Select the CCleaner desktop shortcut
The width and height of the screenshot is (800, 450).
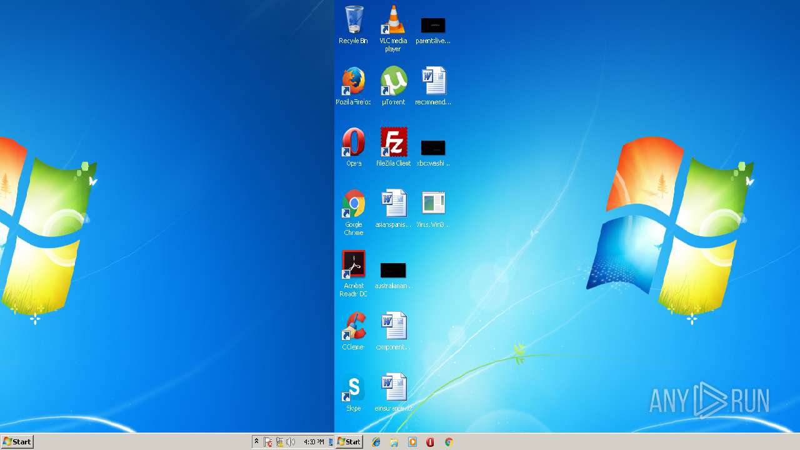click(353, 331)
